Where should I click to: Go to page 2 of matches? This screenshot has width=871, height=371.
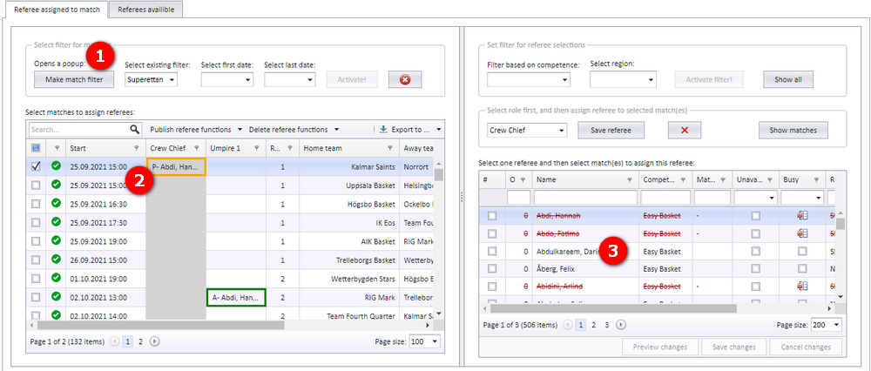point(140,341)
